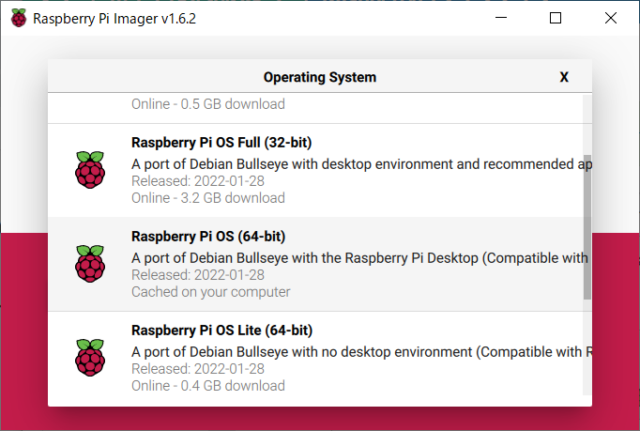640x431 pixels.
Task: Click scrollbar track below the thumb
Action: (x=587, y=347)
